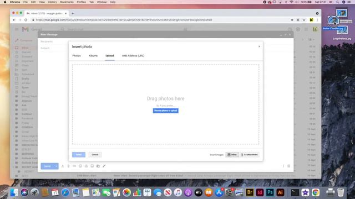Viewport: 355px width, 199px height.
Task: Click the attach files paperclip icon
Action: click(x=69, y=166)
